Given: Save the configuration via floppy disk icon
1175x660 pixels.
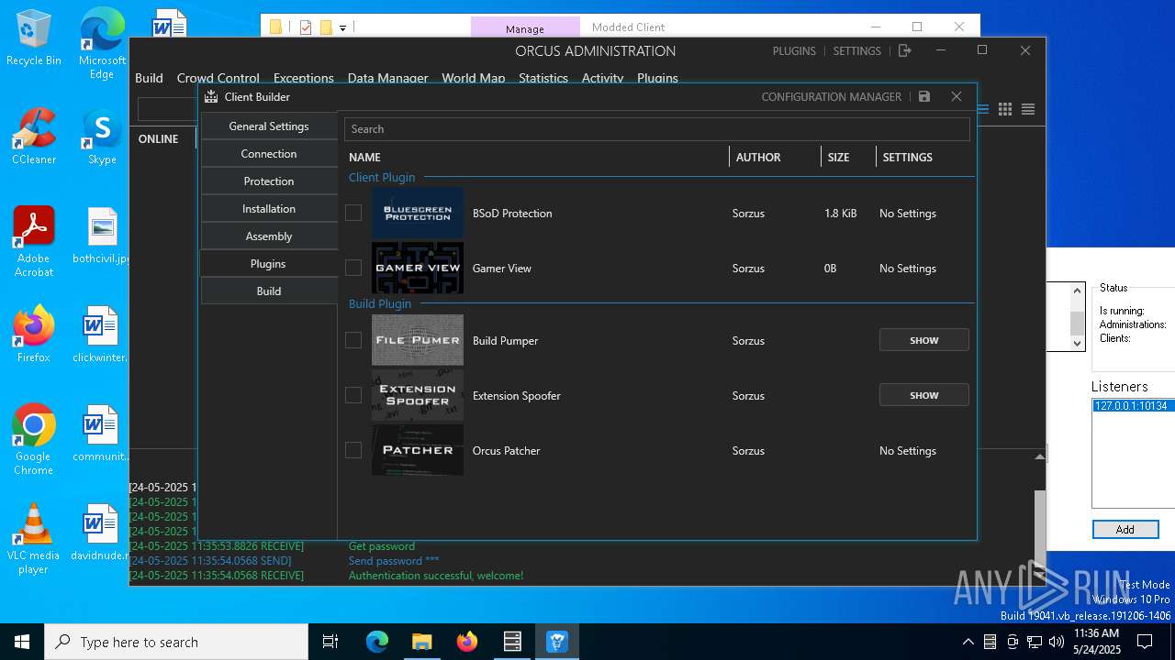Looking at the screenshot, I should 924,96.
